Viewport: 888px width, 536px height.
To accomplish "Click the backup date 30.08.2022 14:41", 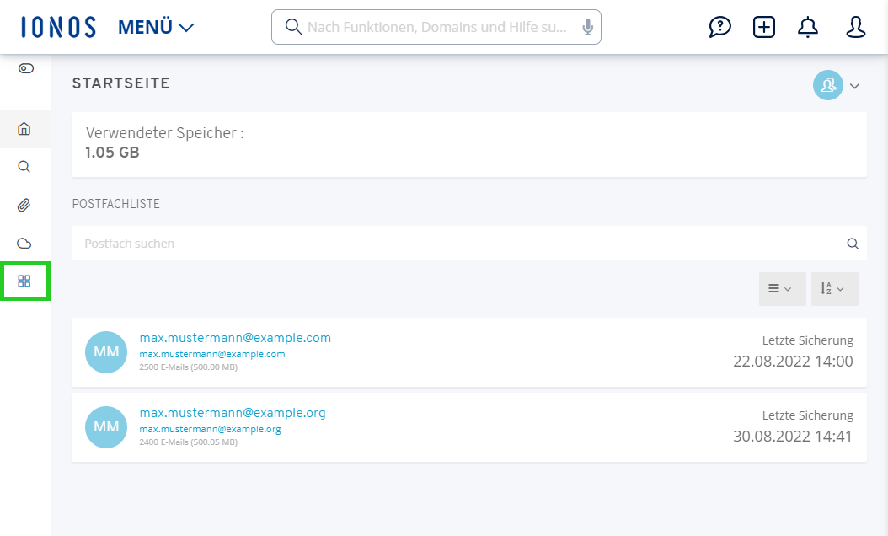I will click(793, 436).
